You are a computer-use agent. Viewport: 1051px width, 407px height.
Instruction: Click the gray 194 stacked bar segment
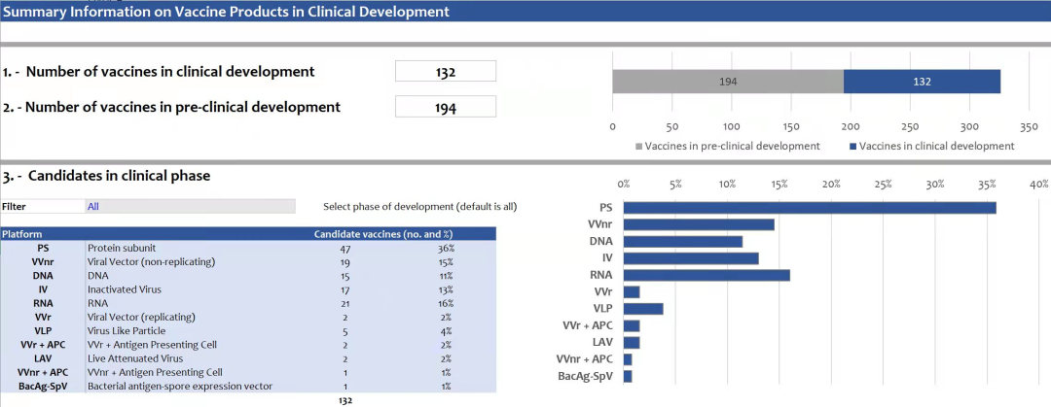727,82
